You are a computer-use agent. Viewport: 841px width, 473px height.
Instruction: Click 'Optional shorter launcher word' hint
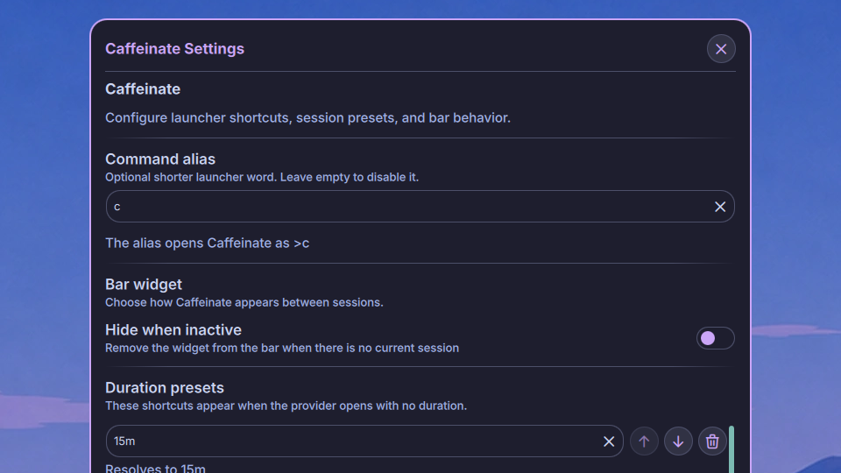coord(262,177)
